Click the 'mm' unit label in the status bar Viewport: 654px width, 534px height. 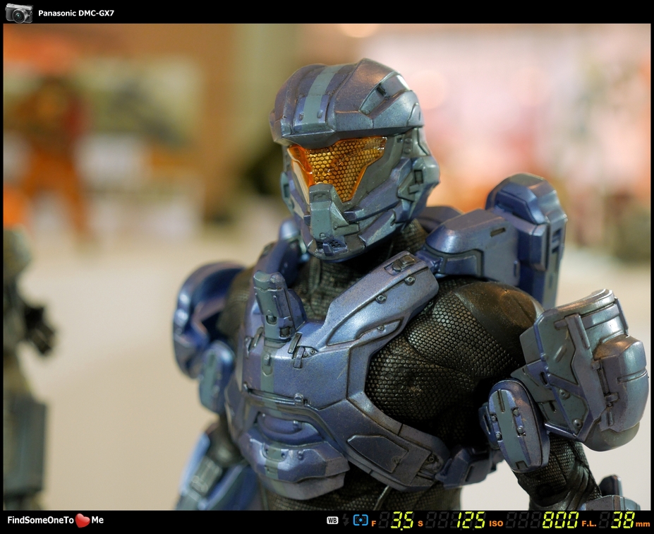click(643, 524)
